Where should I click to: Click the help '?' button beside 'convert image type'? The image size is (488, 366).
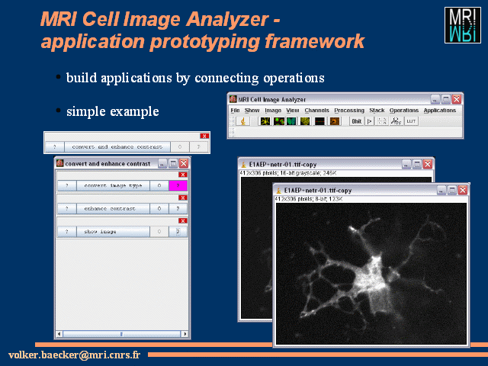coord(67,185)
